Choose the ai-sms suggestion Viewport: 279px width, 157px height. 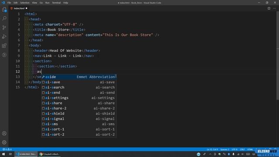(79, 124)
